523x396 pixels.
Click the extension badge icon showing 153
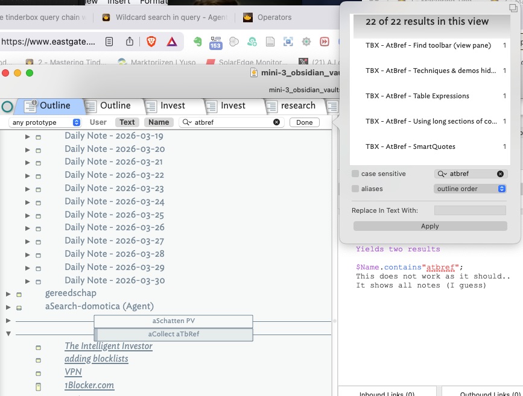click(215, 43)
